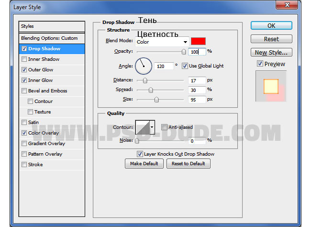Click the Opacity slider handle
Screen dimensions: 311x227
point(184,52)
